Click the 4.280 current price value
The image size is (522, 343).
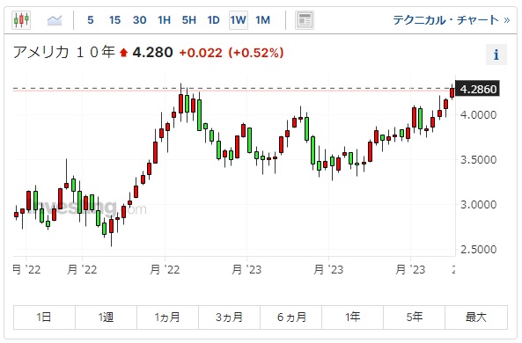click(x=152, y=52)
